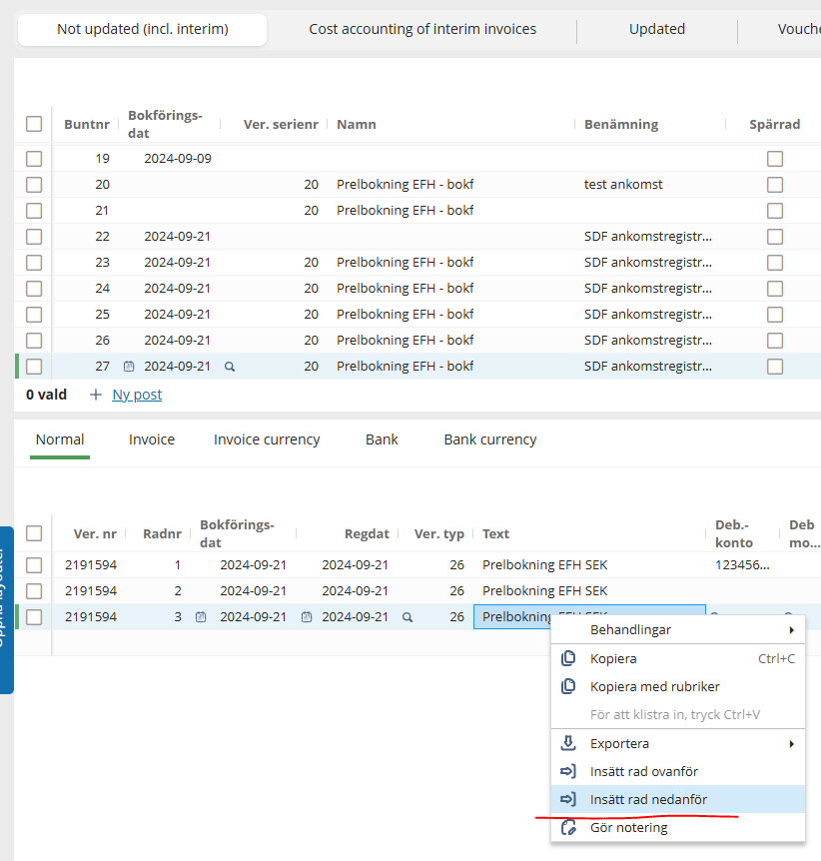Viewport: 821px width, 861px height.
Task: Click the date 2024-09-09 in batch 19
Action: pyautogui.click(x=178, y=159)
